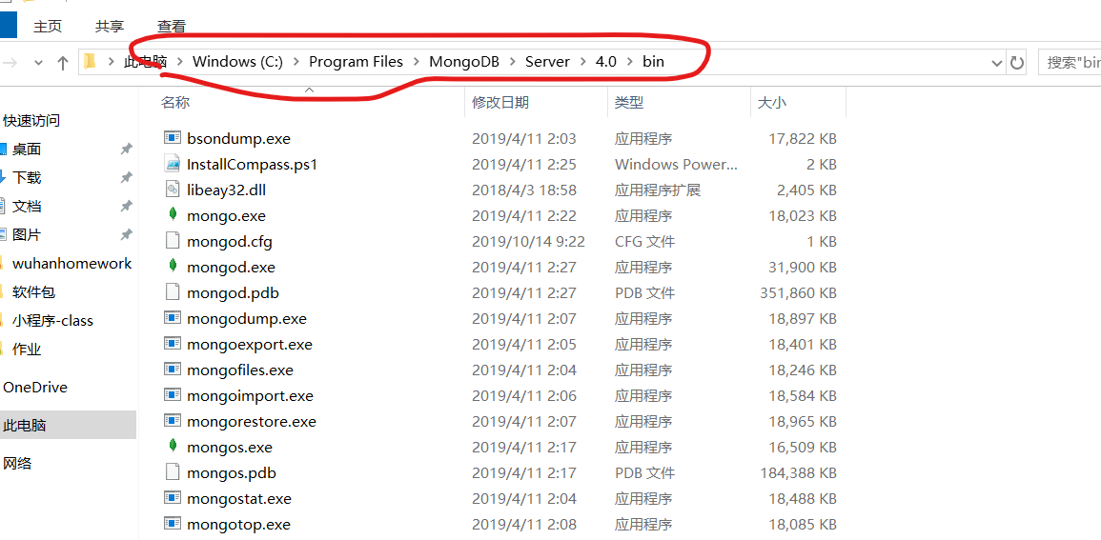Open 图片 in navigation pane
Screen dimensions: 1101x540
pos(27,235)
